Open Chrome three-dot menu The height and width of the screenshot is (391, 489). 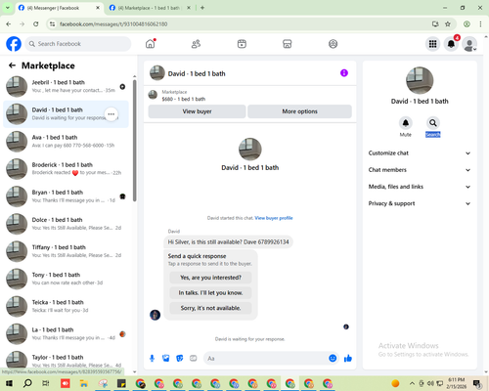pos(480,24)
